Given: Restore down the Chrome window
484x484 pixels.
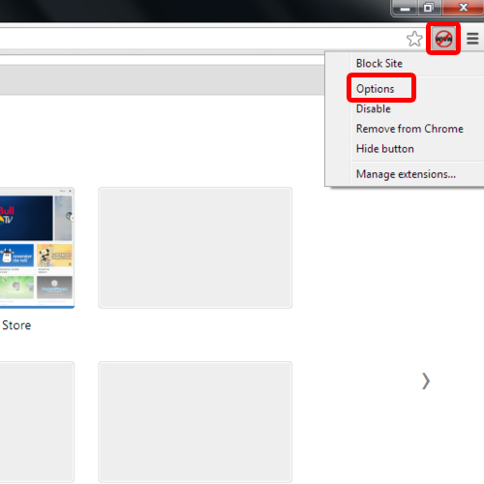Looking at the screenshot, I should 429,8.
